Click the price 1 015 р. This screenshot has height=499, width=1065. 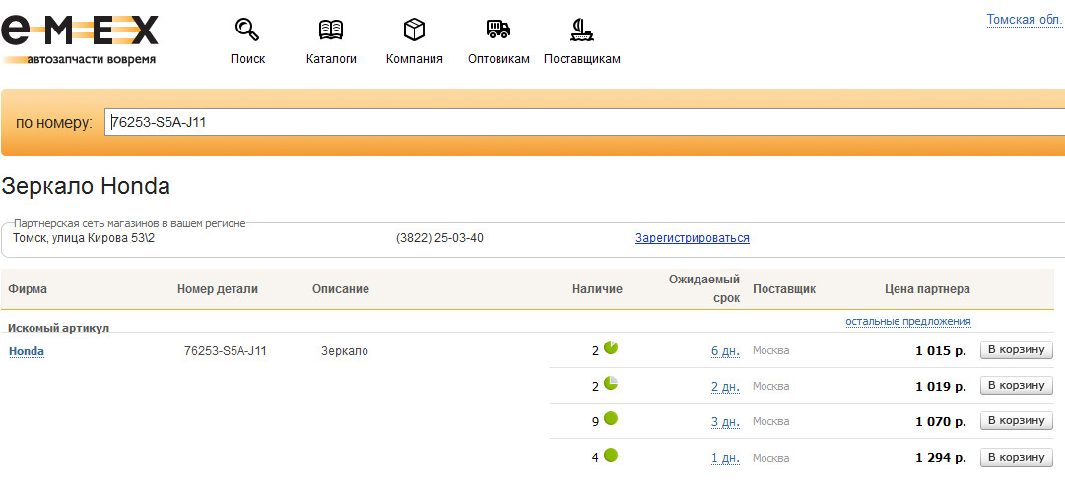click(x=941, y=351)
